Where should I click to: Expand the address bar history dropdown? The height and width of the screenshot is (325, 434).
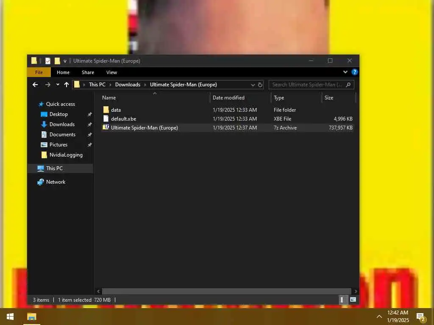pos(253,85)
